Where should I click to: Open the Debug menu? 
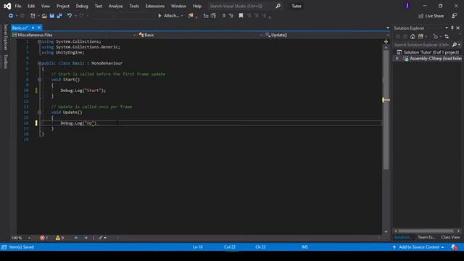click(x=82, y=6)
